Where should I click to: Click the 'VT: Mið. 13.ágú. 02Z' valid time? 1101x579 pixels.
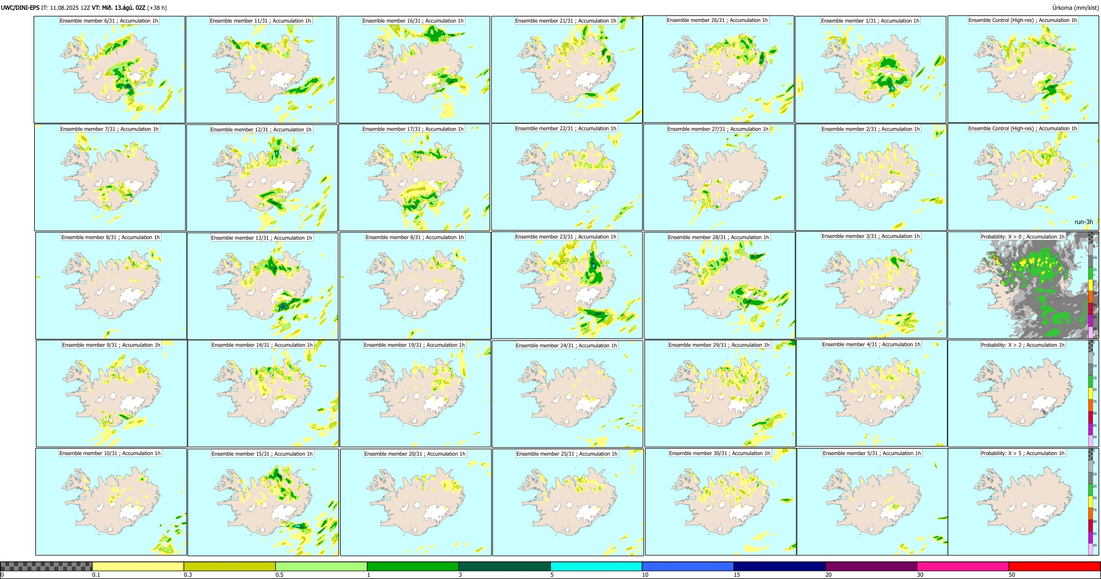click(118, 8)
